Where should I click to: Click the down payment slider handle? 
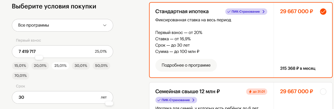point(39,58)
